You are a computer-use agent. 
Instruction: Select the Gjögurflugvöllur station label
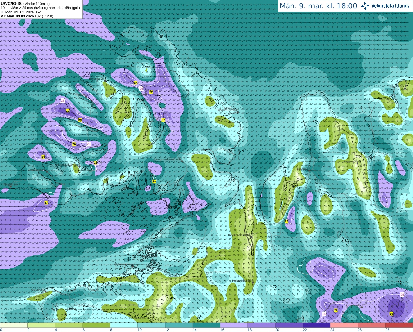[227, 110]
